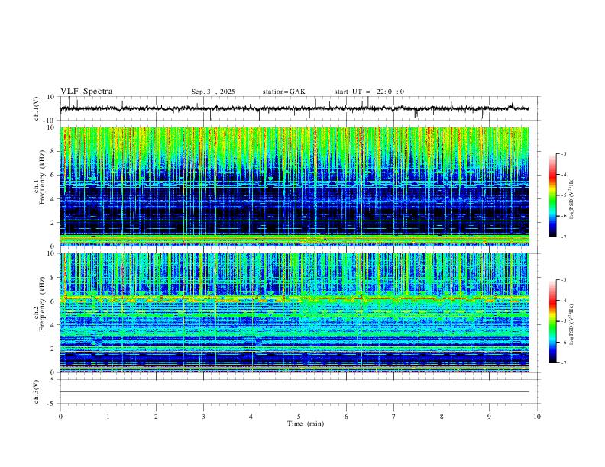Click the ch.1 spectrogram plot
This screenshot has height=467, width=605.
[294, 186]
